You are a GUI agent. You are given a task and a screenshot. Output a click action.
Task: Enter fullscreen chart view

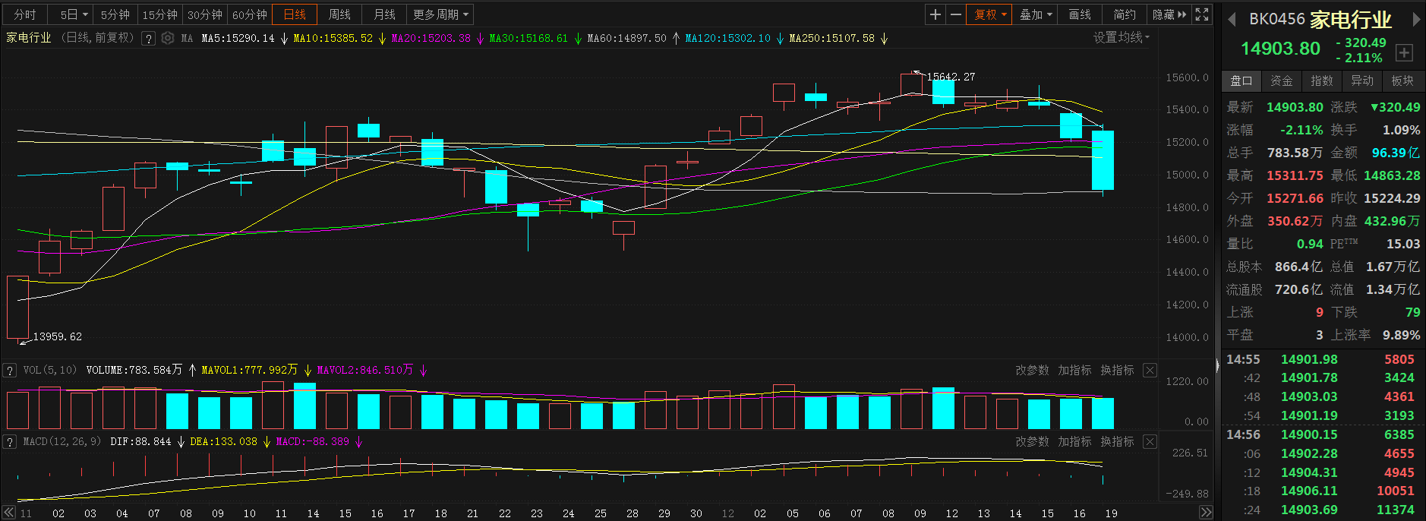tap(1202, 14)
